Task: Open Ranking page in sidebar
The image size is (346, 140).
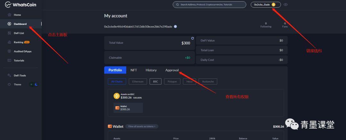Action: tap(19, 42)
